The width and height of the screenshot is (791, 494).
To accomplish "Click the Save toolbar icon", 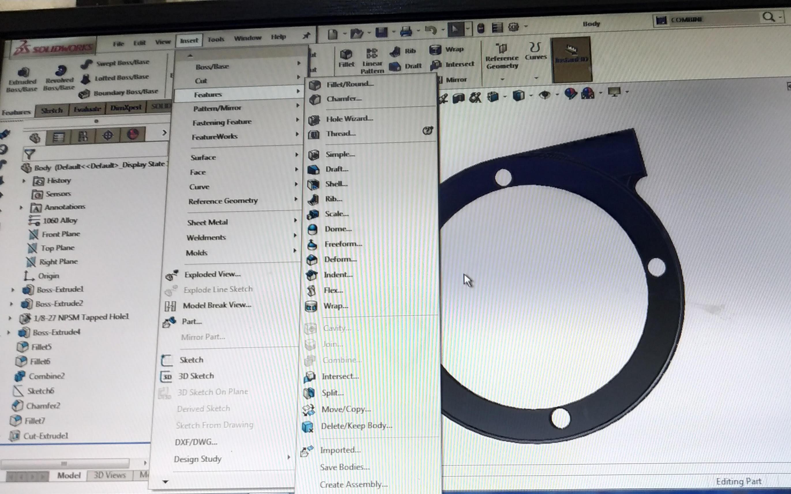I will 381,32.
